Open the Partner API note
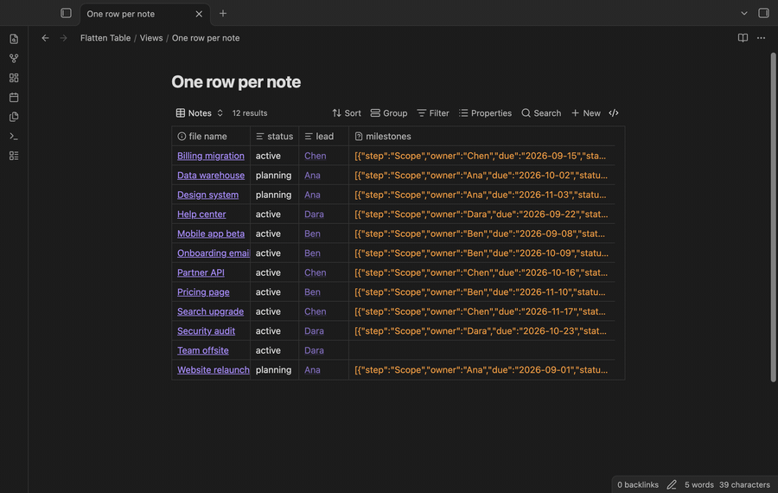The width and height of the screenshot is (778, 493). 201,272
